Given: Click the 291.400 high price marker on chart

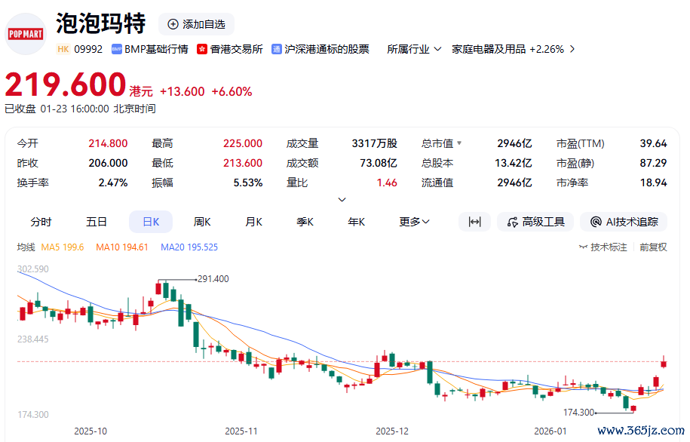Looking at the screenshot, I should [212, 279].
